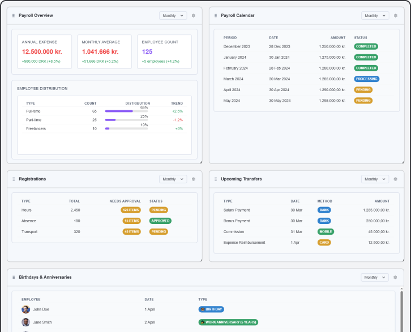Click Employee Count value 125
The height and width of the screenshot is (332, 411).
coord(147,52)
